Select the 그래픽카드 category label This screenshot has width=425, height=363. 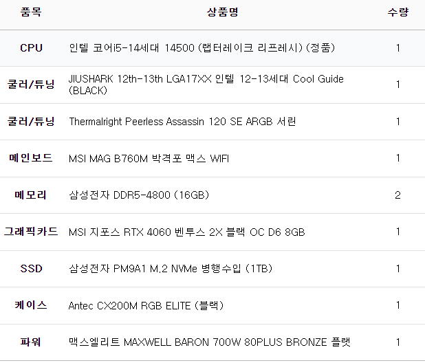click(x=31, y=232)
